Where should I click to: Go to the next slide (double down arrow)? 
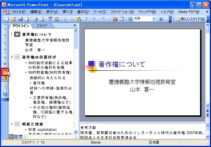[x=208, y=115]
